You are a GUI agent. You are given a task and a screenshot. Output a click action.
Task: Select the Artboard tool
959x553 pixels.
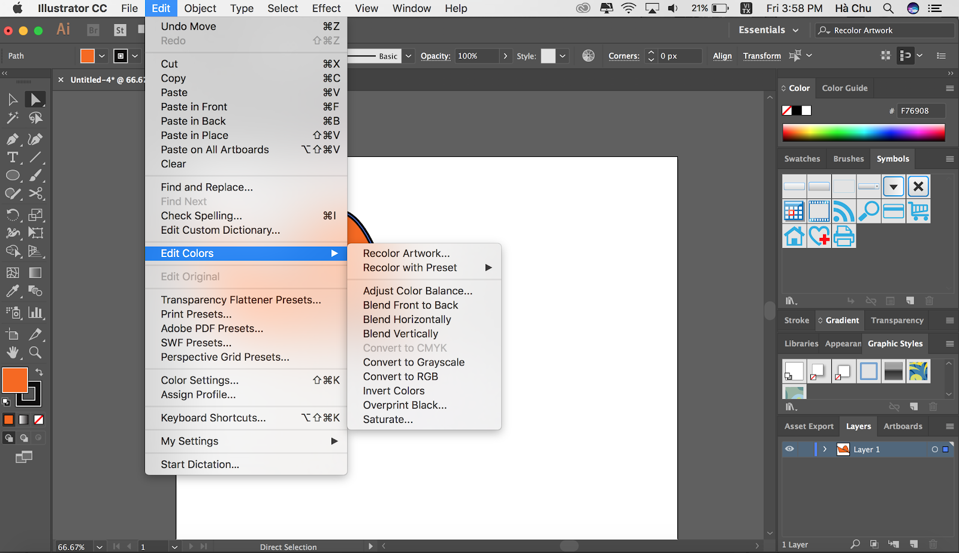click(x=13, y=334)
